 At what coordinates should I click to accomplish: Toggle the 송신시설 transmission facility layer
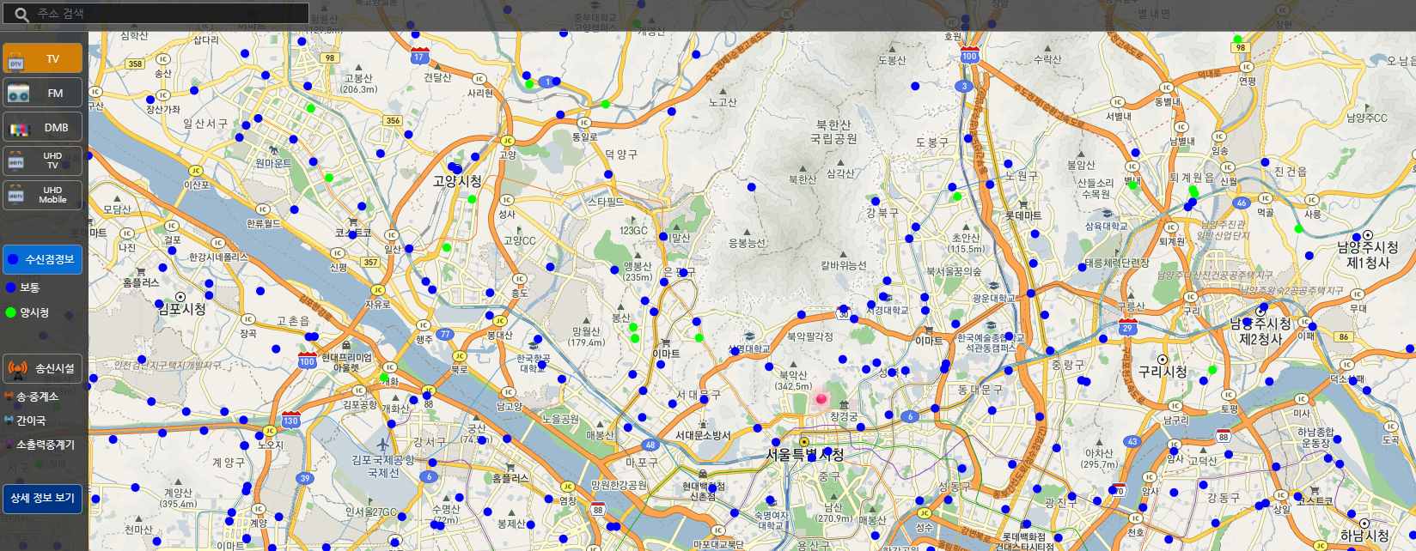click(x=43, y=368)
